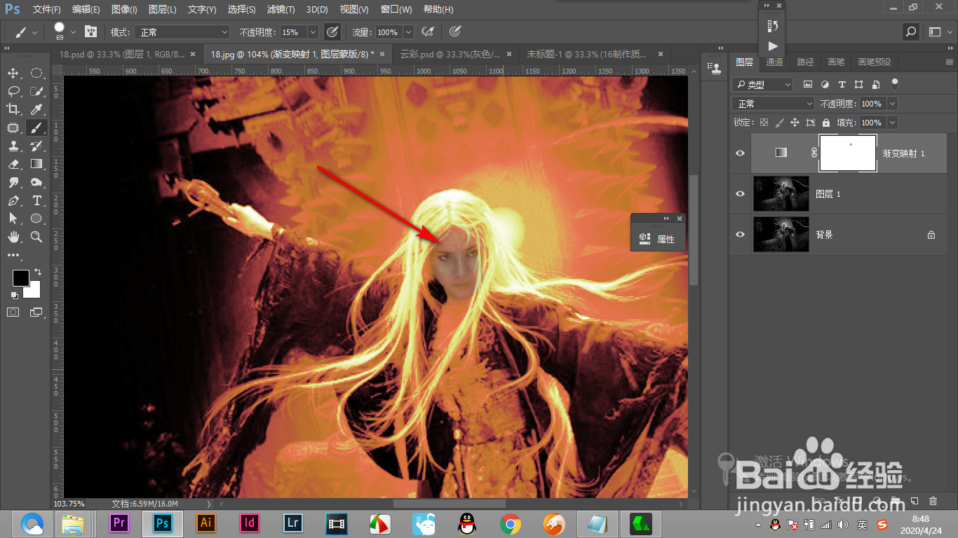Switch to the 路径 panel tab
Screen dimensions: 958x538
click(805, 62)
